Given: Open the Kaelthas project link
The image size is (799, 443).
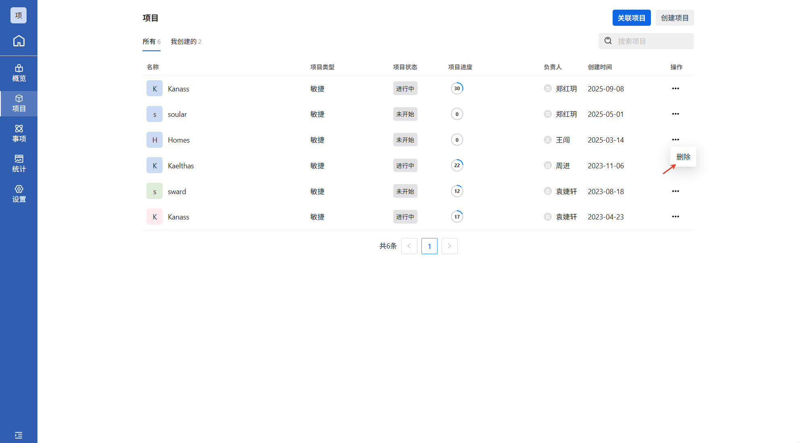Looking at the screenshot, I should click(x=181, y=166).
